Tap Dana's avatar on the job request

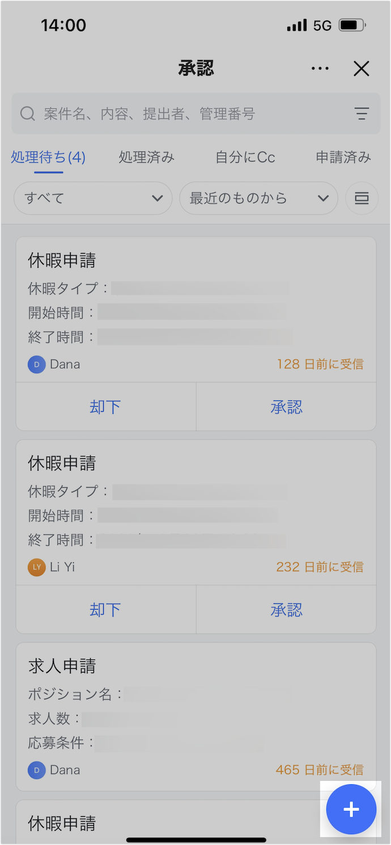(x=37, y=770)
